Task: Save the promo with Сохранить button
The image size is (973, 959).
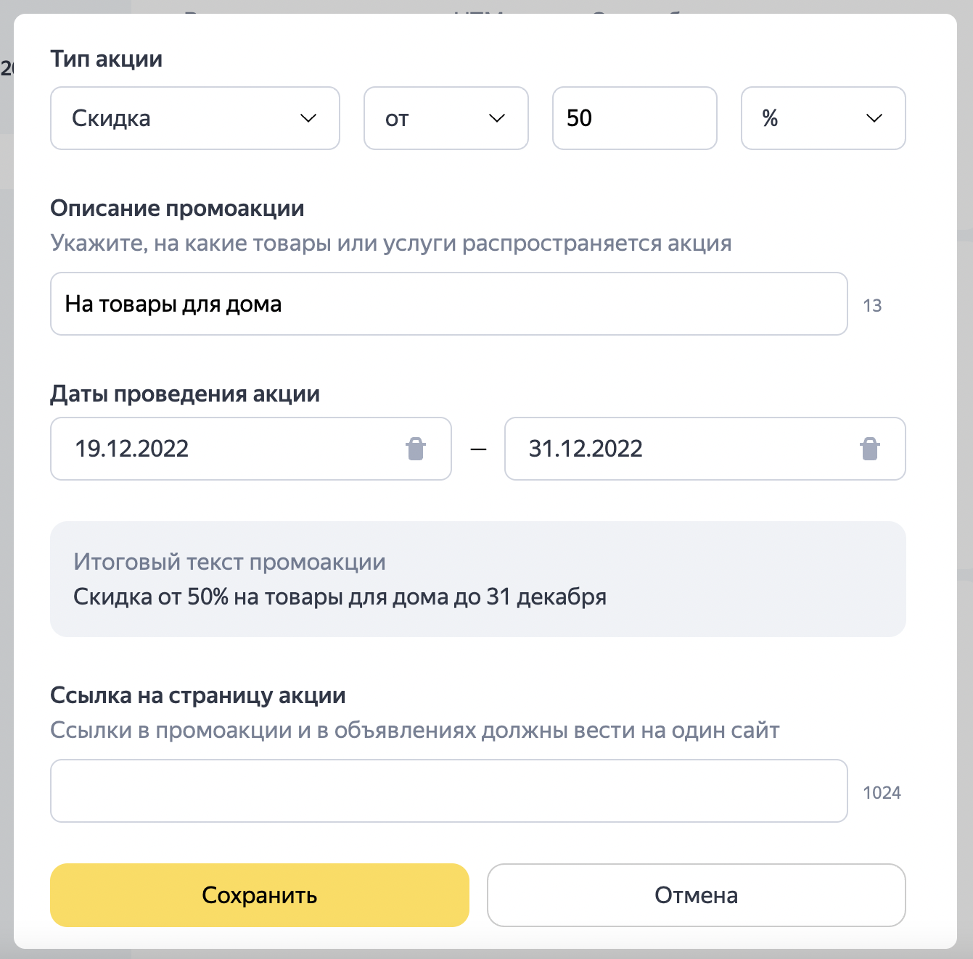Action: tap(260, 895)
